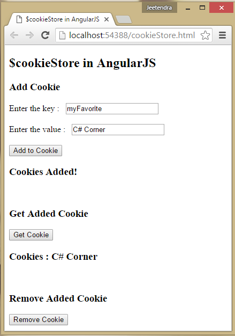Focus the value field containing C# Corner

pos(118,130)
